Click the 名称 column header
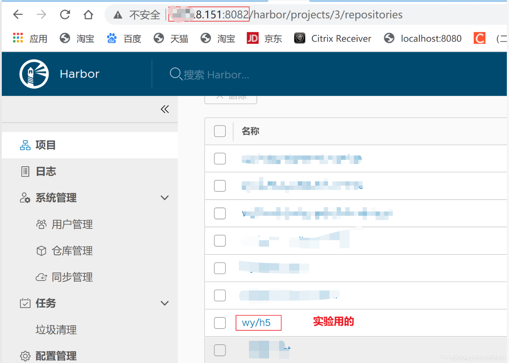The image size is (509, 363). 250,131
